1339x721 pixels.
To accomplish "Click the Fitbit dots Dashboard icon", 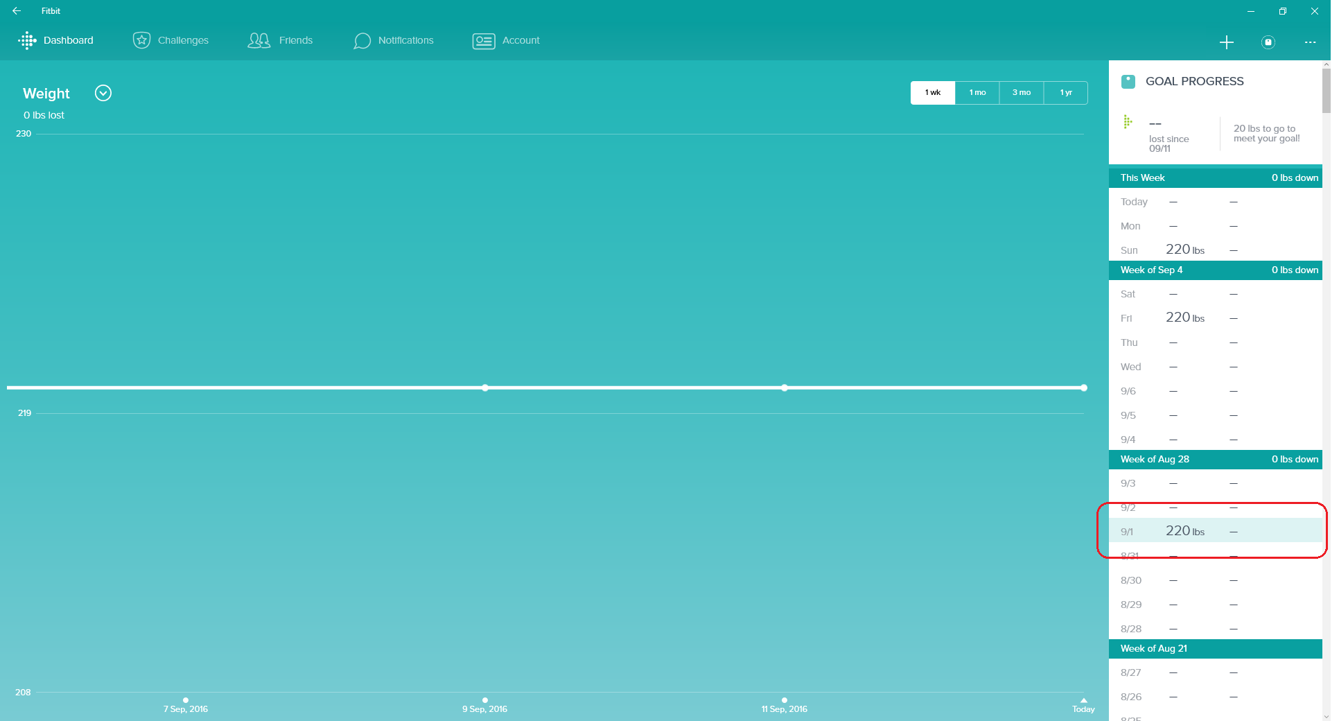I will 27,40.
